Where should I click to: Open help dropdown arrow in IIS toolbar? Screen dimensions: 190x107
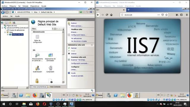[93, 12]
